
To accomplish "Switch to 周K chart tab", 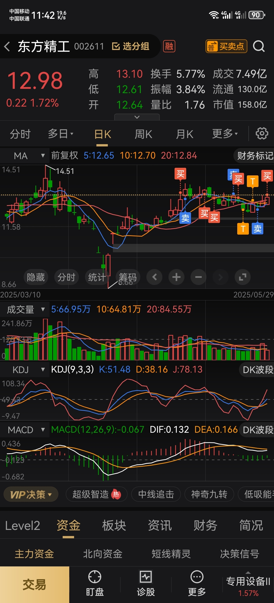I will [x=143, y=134].
